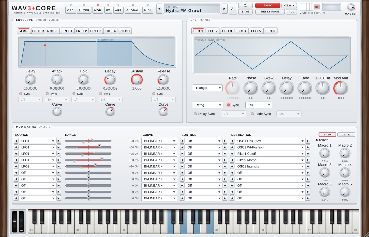This screenshot has width=369, height=237.
Task: Adjust range slider for Filter2 Morph row
Action: point(88,160)
